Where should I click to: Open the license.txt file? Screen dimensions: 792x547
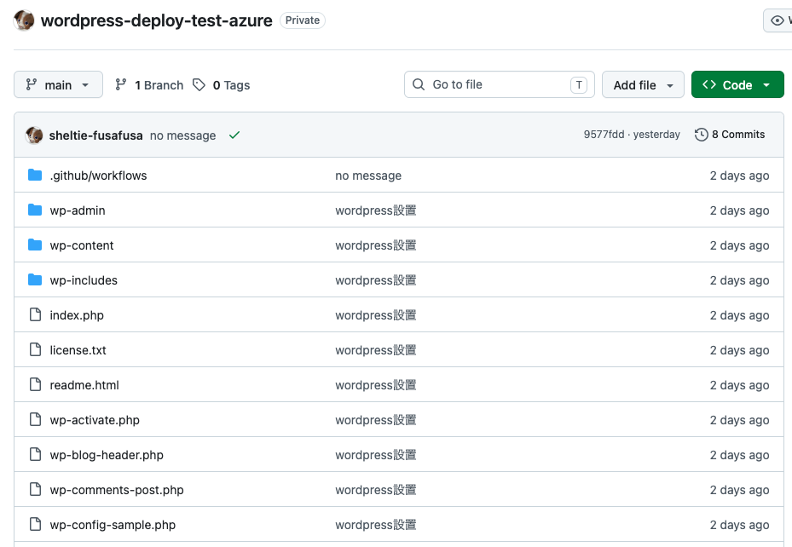[78, 350]
